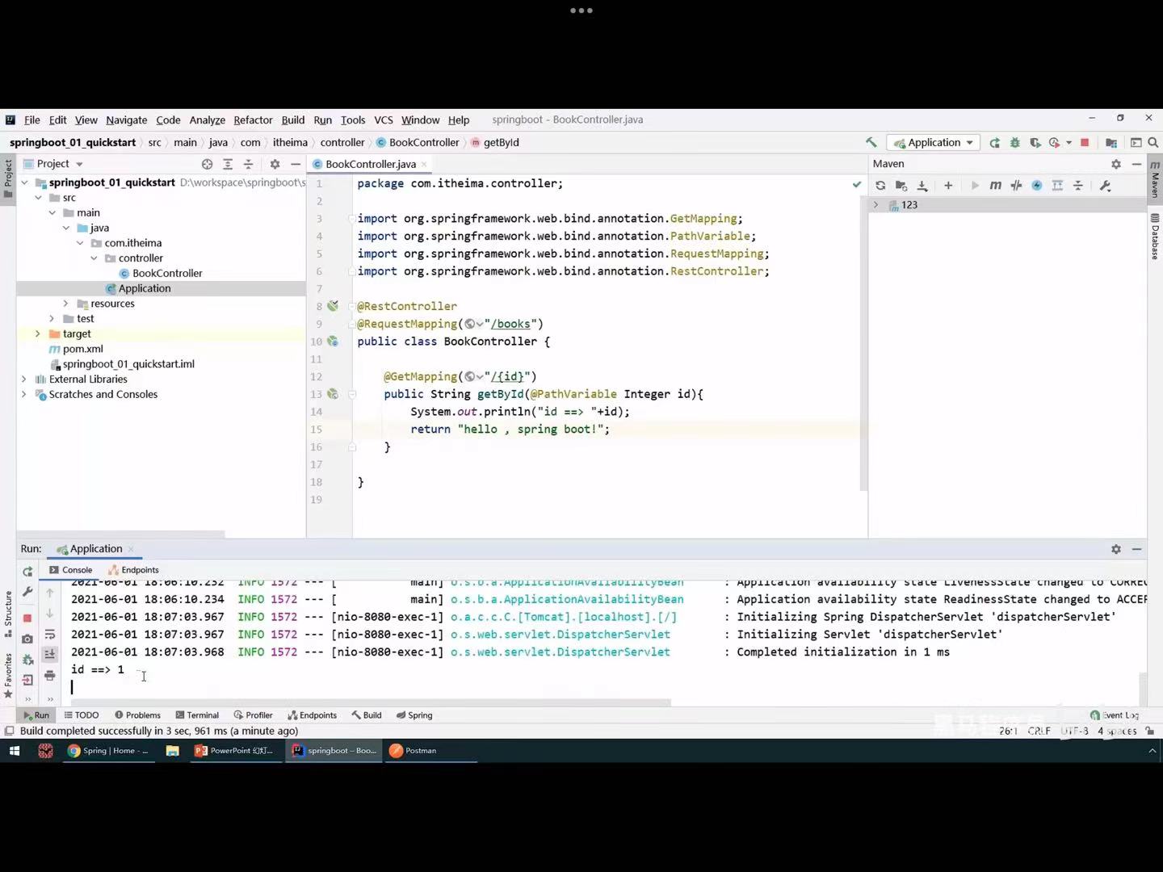Viewport: 1163px width, 872px height.
Task: Open Chrome Spring Home taskbar item
Action: (108, 751)
